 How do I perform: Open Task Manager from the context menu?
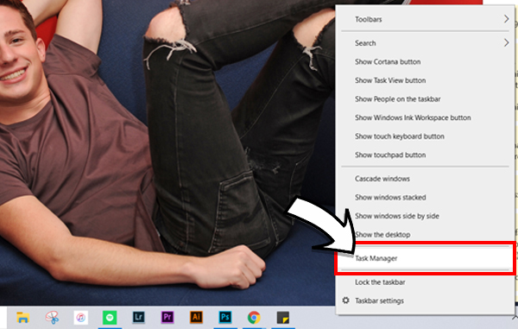(x=425, y=258)
